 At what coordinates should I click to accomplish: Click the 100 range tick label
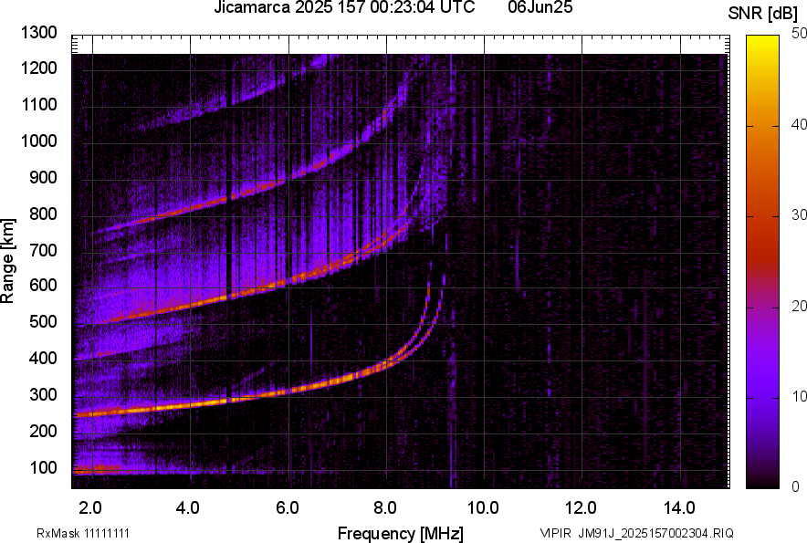tap(43, 467)
